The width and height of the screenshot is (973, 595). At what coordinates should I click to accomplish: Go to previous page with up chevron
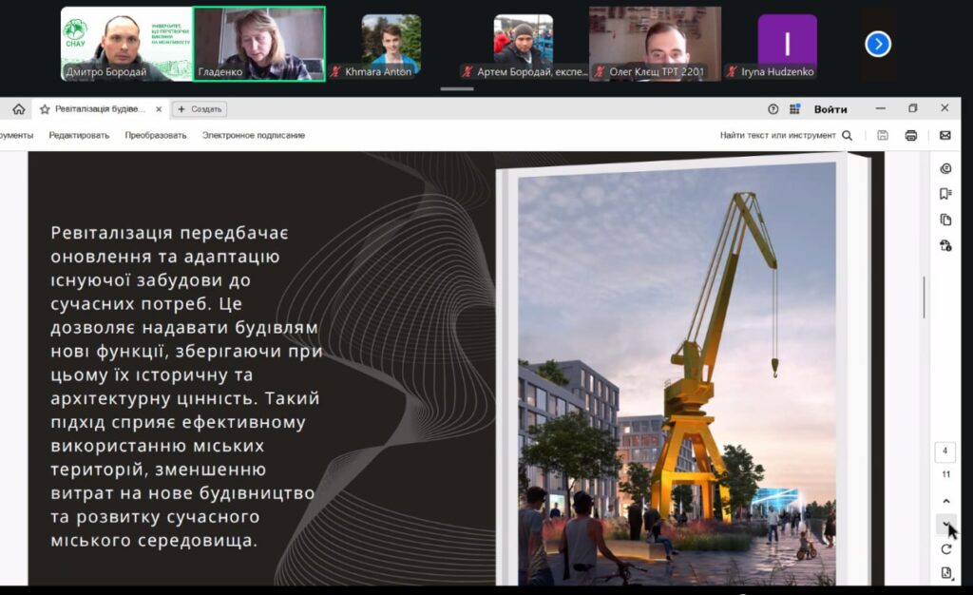[945, 501]
